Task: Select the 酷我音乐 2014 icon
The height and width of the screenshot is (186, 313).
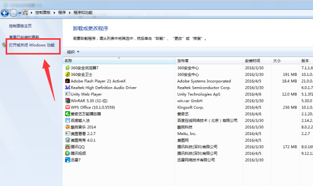Action: [x=67, y=127]
